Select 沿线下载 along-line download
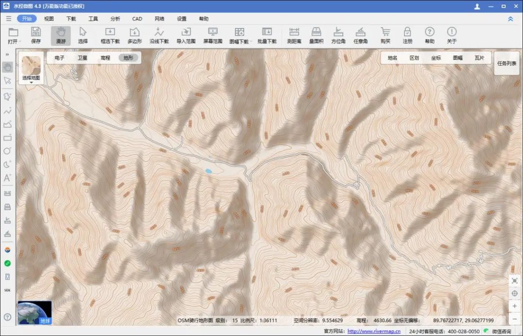This screenshot has height=336, width=523. 159,36
